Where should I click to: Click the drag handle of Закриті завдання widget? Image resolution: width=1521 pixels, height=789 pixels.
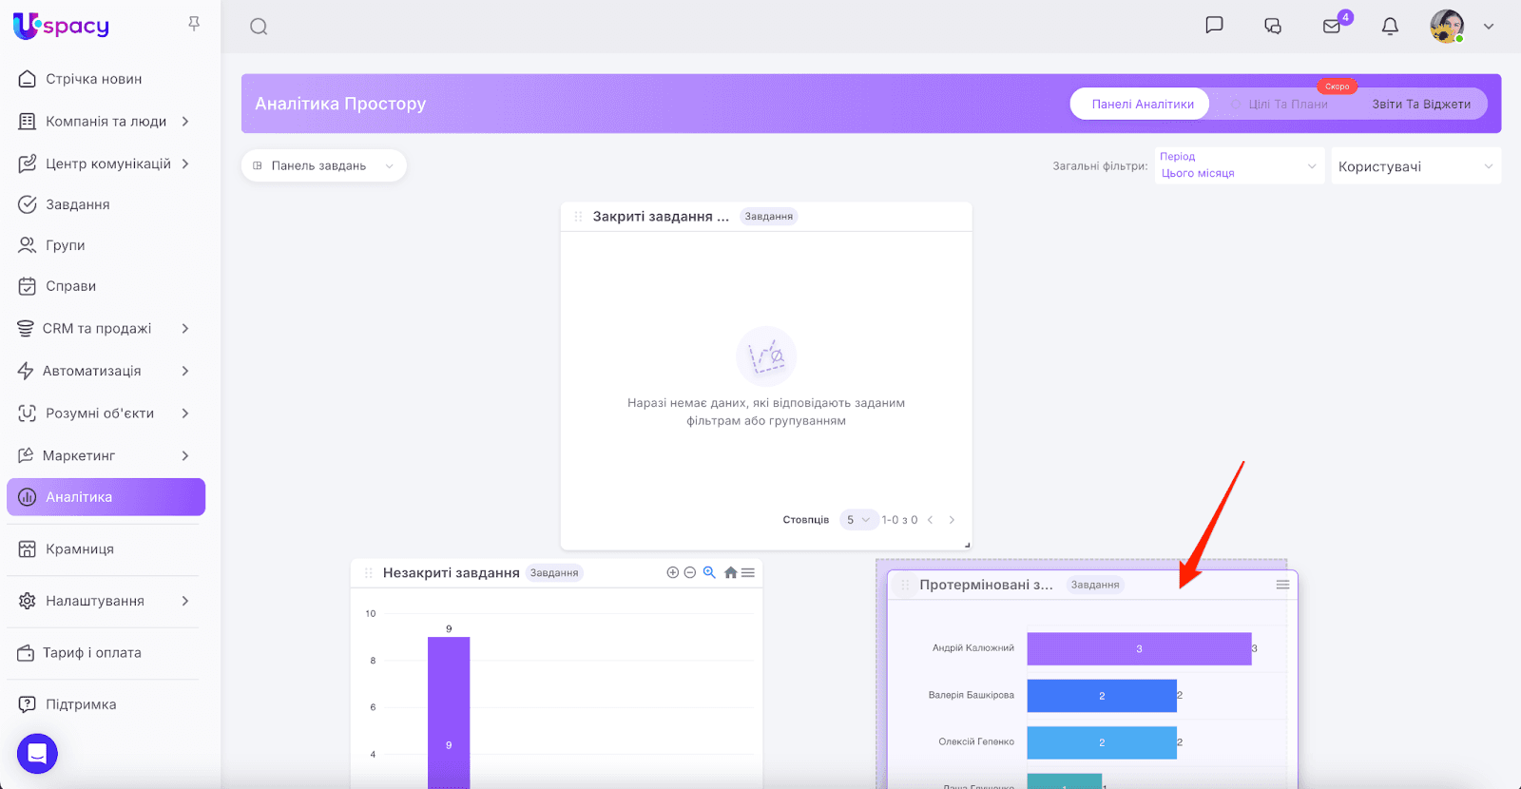pos(578,217)
